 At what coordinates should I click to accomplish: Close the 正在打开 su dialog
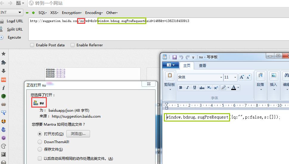[x=149, y=84]
